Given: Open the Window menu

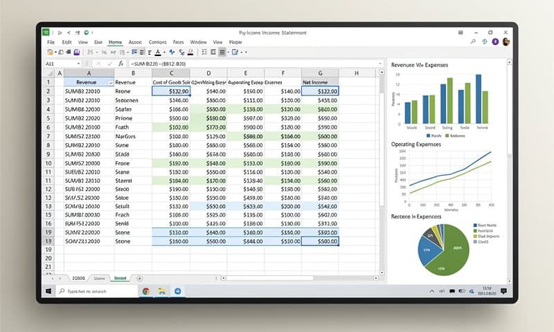Looking at the screenshot, I should pyautogui.click(x=198, y=42).
